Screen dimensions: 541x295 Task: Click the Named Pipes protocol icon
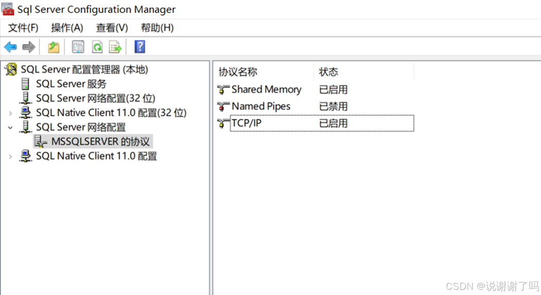point(223,107)
